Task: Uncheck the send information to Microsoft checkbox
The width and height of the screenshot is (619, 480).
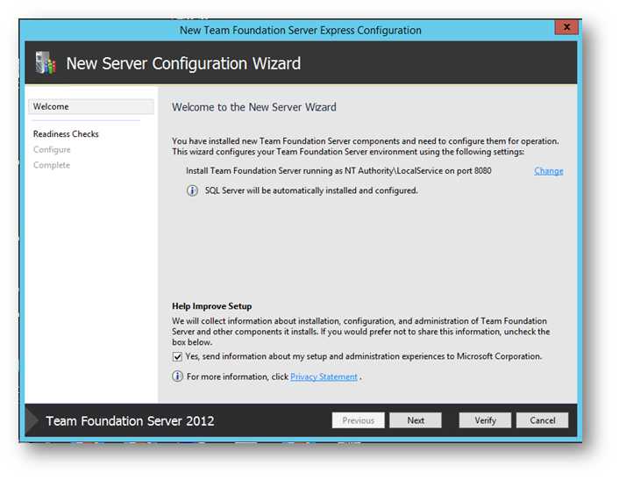Action: (177, 357)
